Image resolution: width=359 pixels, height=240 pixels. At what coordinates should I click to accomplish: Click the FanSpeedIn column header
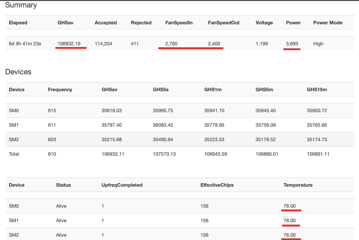click(179, 23)
